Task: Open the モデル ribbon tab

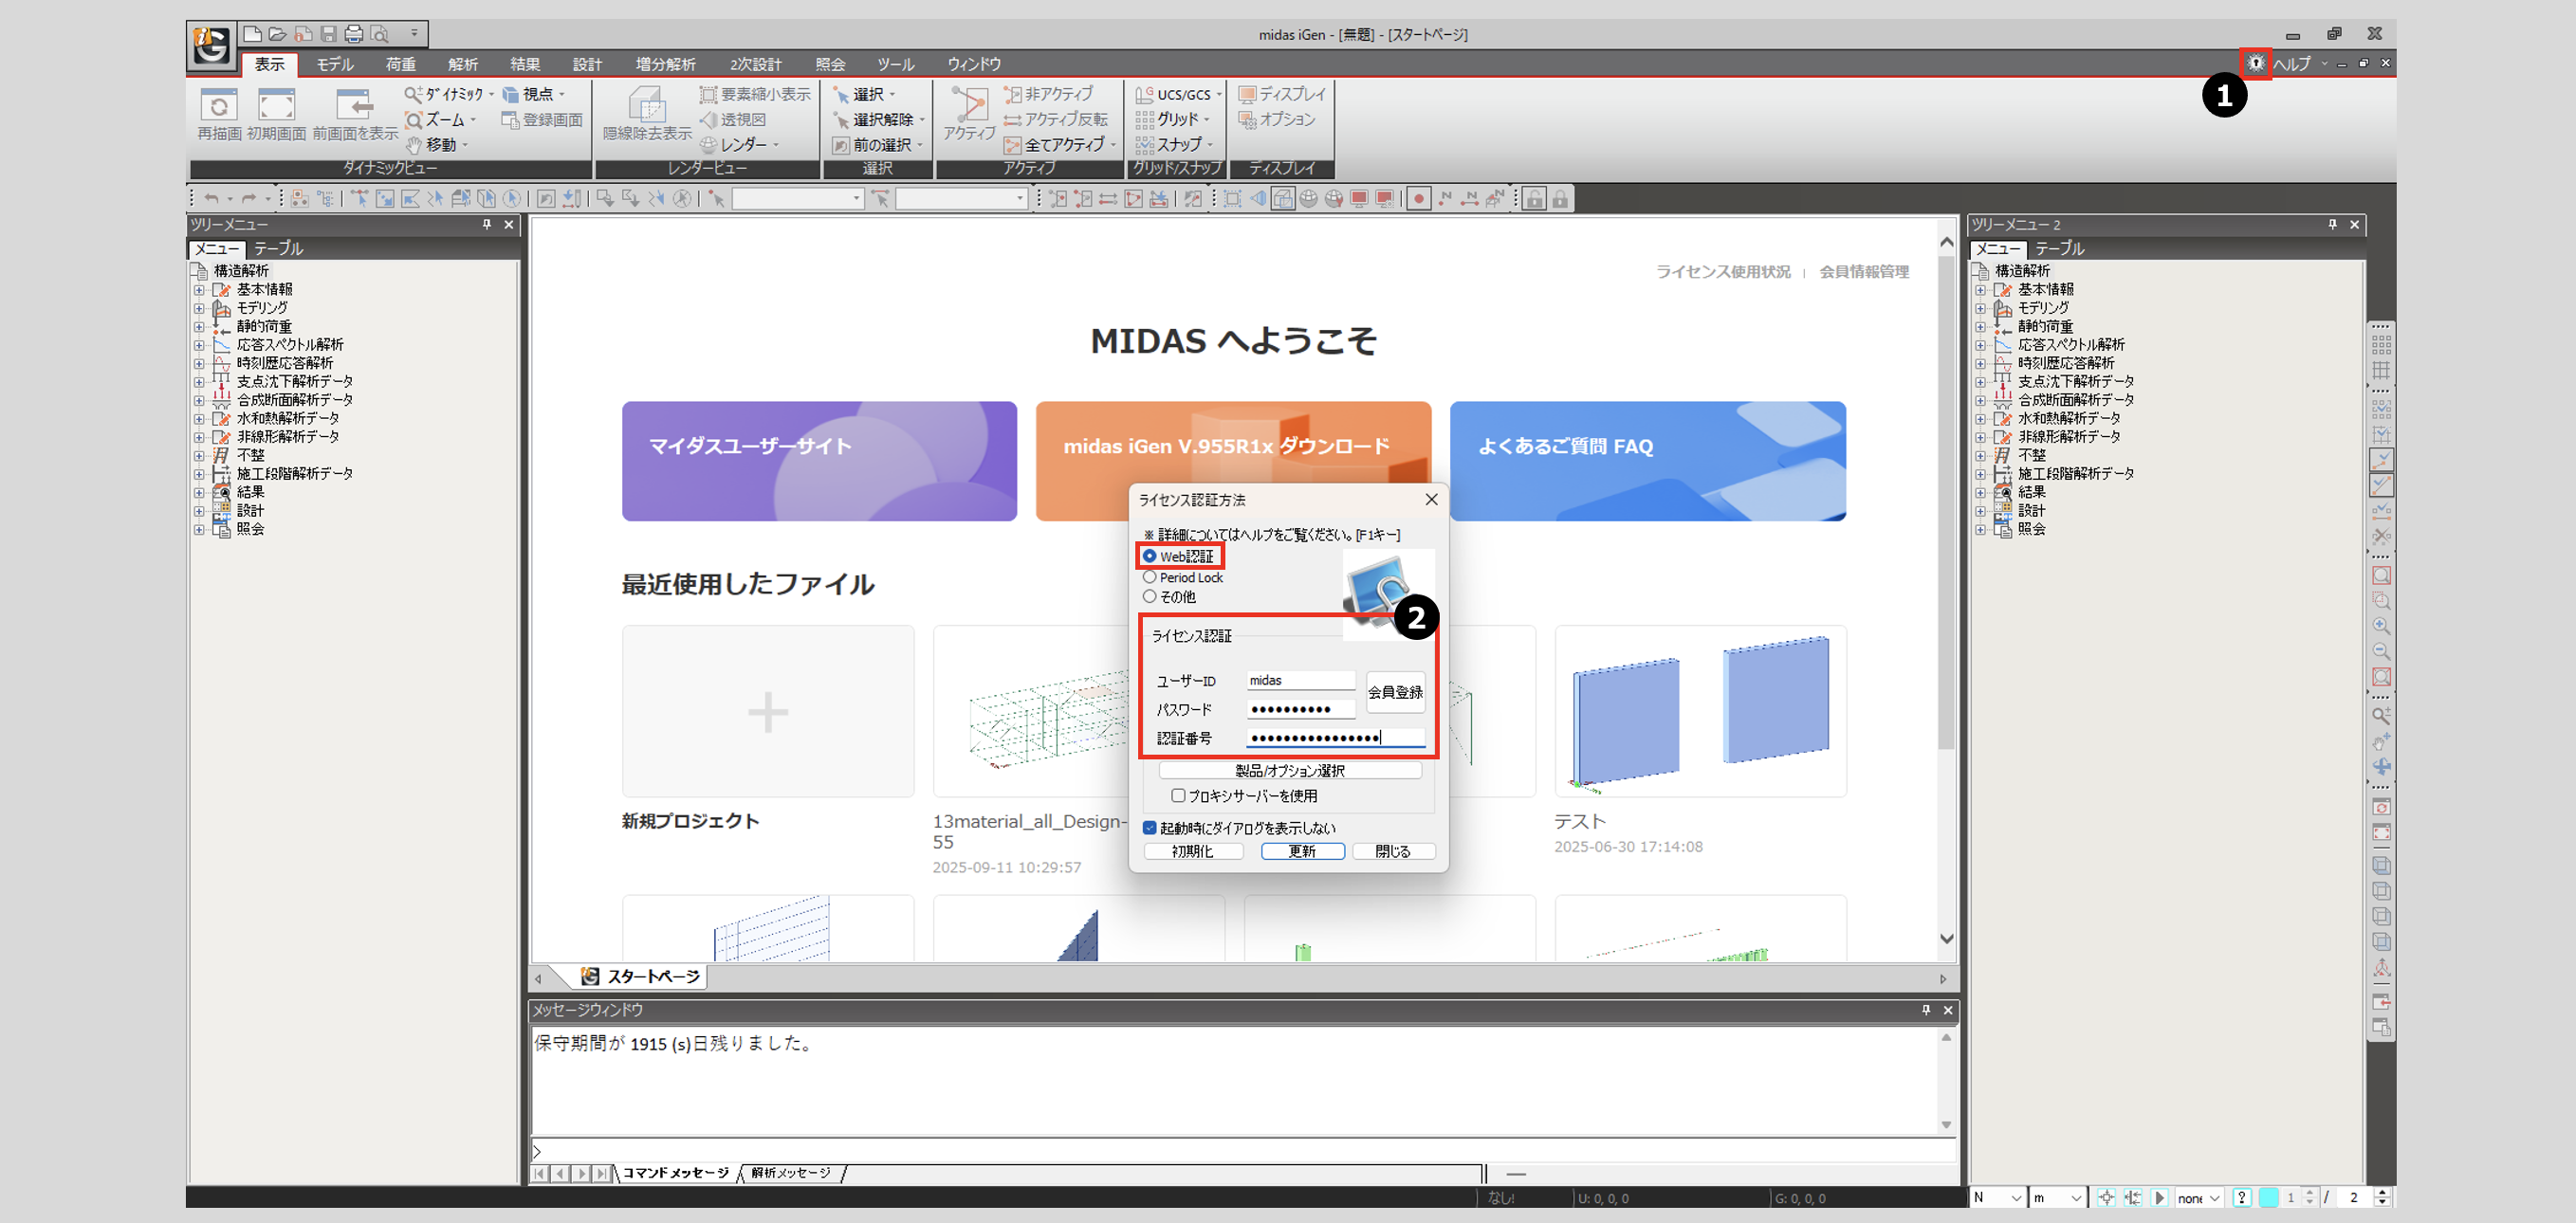Action: point(335,64)
